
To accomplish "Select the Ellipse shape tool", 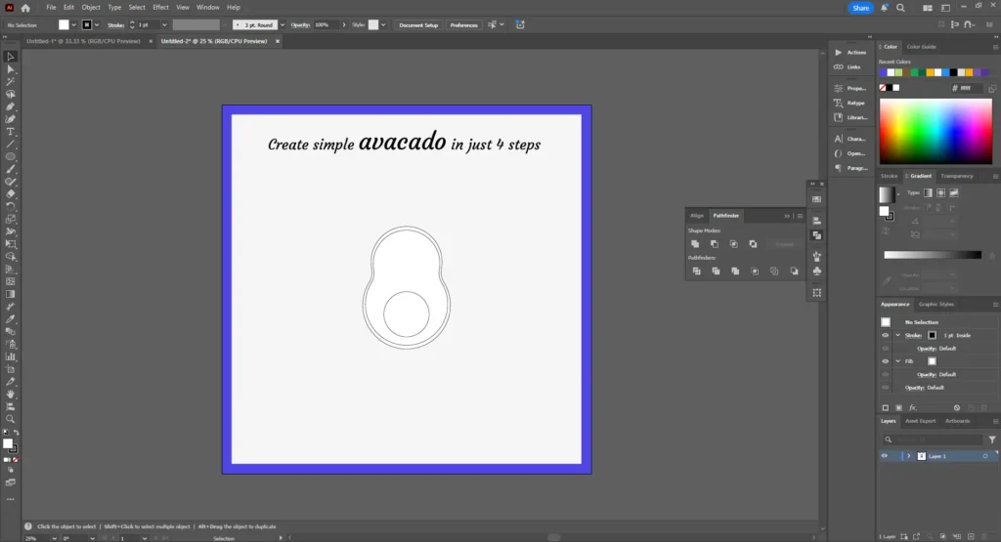I will click(10, 157).
